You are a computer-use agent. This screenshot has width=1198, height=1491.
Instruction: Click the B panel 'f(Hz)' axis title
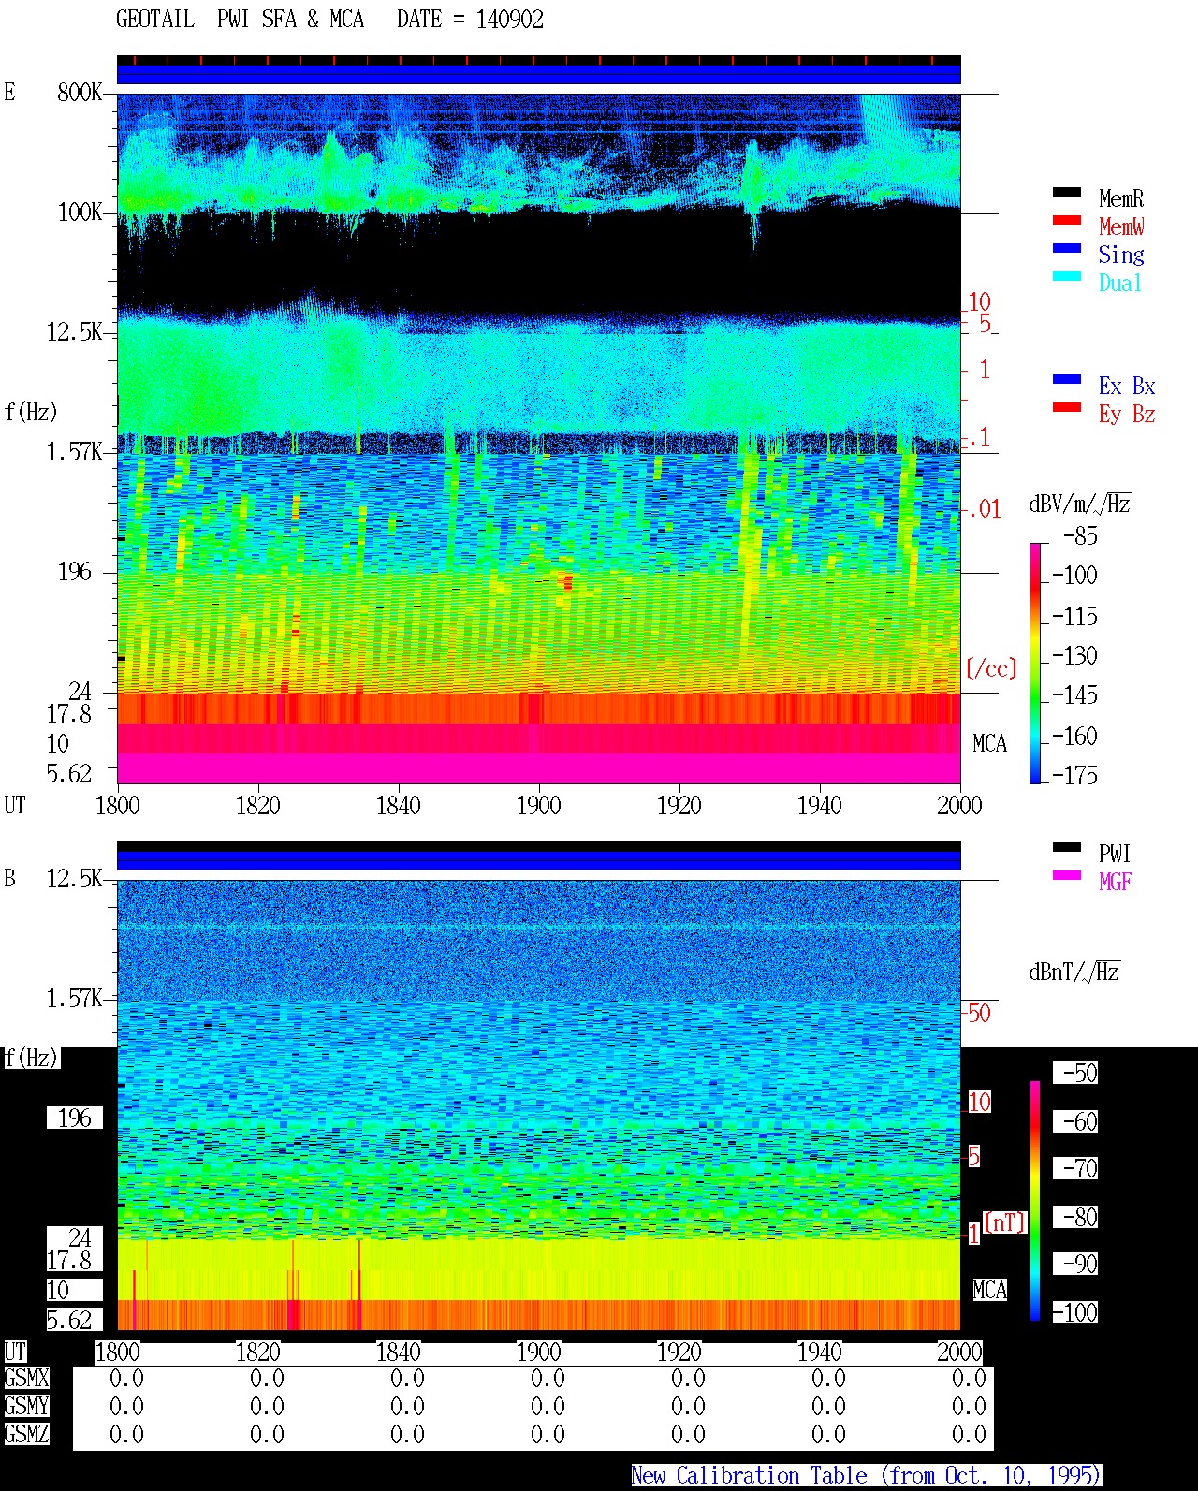31,1059
